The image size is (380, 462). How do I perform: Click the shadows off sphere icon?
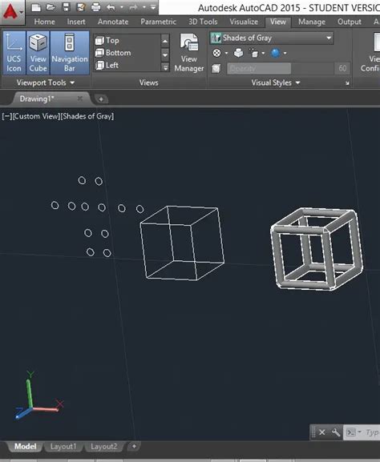point(216,53)
